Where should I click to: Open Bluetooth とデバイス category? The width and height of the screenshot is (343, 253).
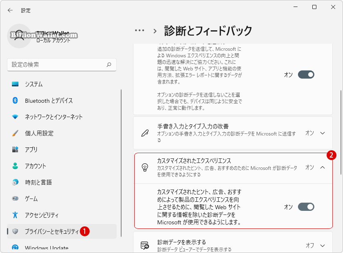[62, 100]
